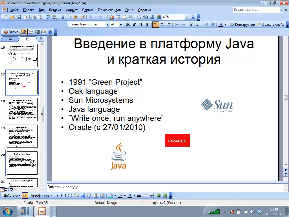Click the Print icon

pos(33,17)
